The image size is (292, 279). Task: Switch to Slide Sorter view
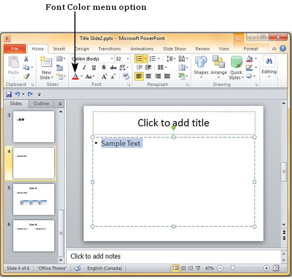click(183, 268)
